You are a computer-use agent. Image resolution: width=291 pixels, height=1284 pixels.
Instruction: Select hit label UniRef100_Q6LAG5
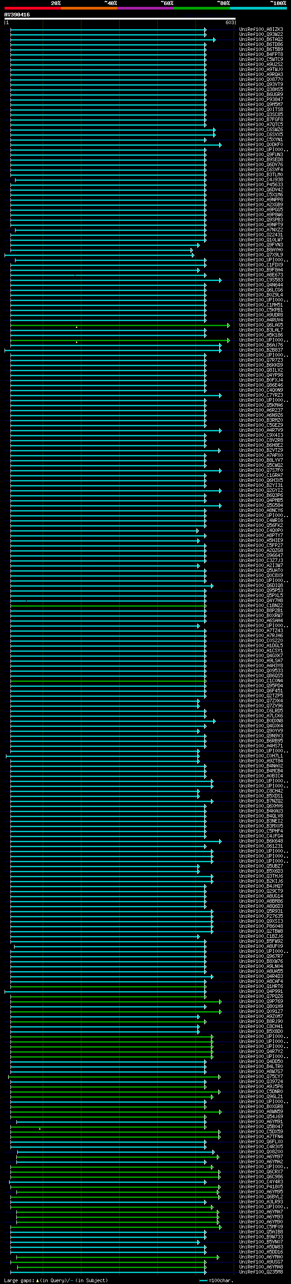point(261,325)
